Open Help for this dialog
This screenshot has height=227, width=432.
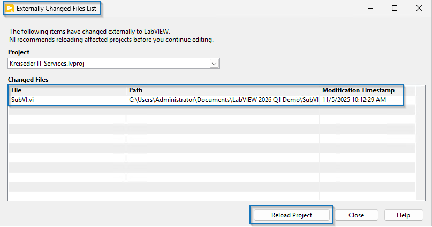403,215
